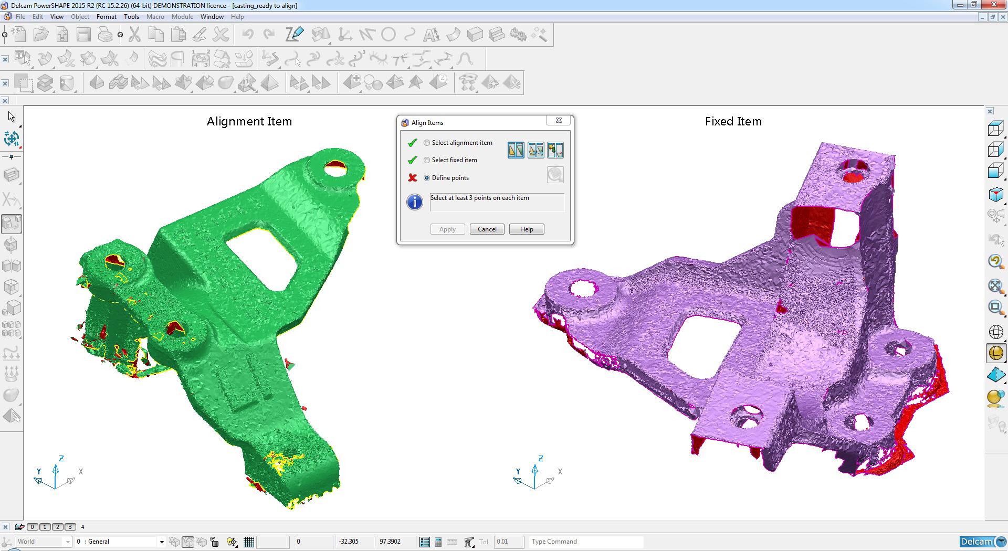This screenshot has width=1008, height=551.
Task: Click the tolerance field showing 0.01
Action: [509, 542]
